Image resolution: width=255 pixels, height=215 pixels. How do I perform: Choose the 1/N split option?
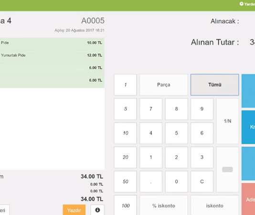pos(227,121)
